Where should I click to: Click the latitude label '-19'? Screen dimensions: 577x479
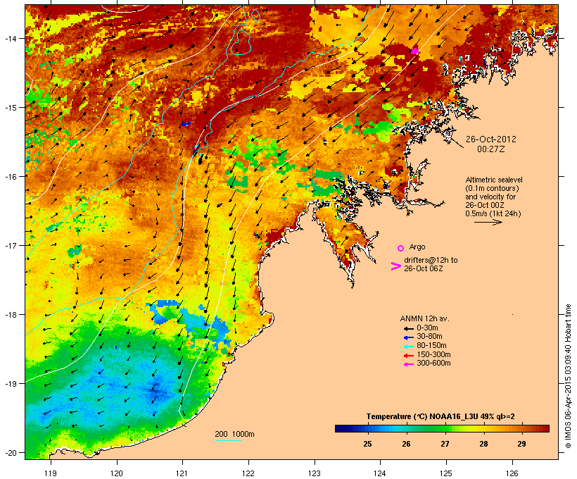(x=10, y=384)
